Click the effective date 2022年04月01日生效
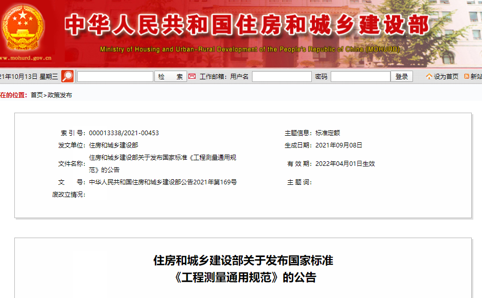The image size is (482, 298). (345, 164)
